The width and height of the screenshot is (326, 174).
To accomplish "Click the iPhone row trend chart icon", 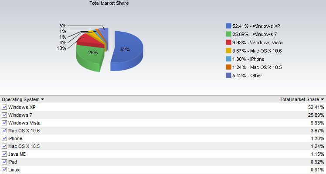I will 4,138.
